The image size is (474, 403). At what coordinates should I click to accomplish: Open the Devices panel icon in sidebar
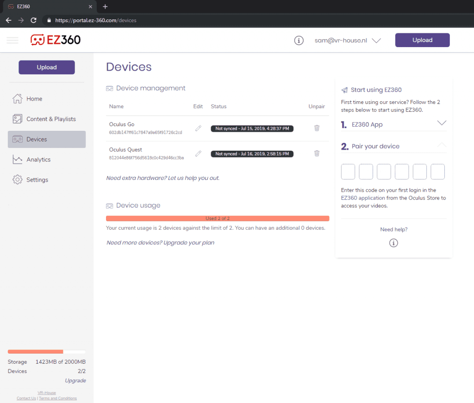[19, 139]
